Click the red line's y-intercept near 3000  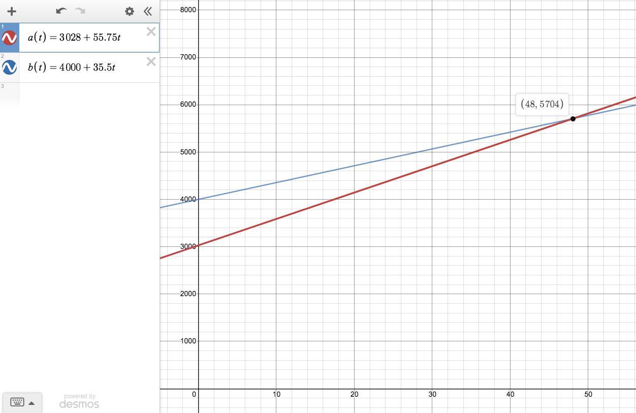199,245
